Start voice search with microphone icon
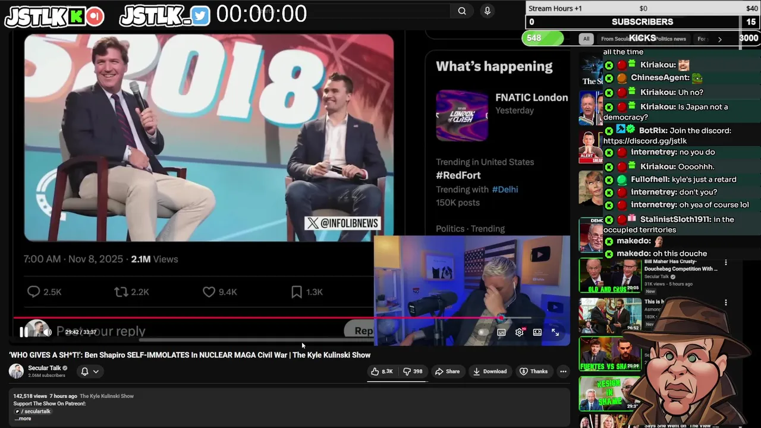 488,11
